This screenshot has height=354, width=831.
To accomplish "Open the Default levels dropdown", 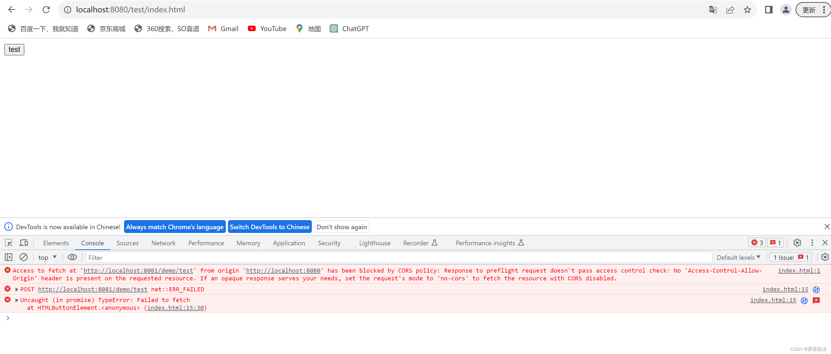I will 738,257.
